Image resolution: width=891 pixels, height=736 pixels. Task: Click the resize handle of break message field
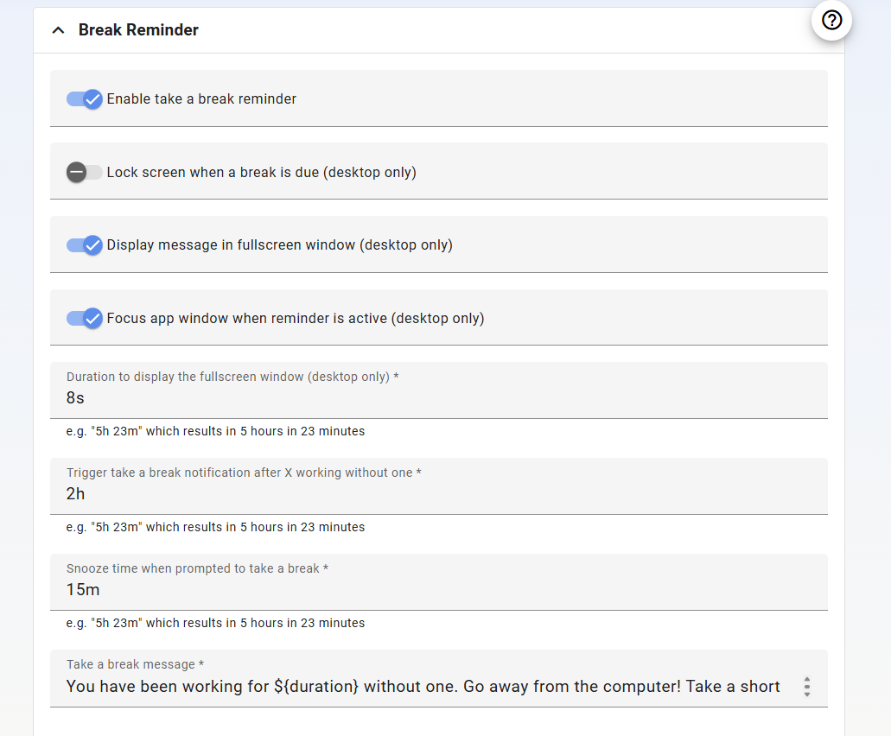[x=807, y=687]
